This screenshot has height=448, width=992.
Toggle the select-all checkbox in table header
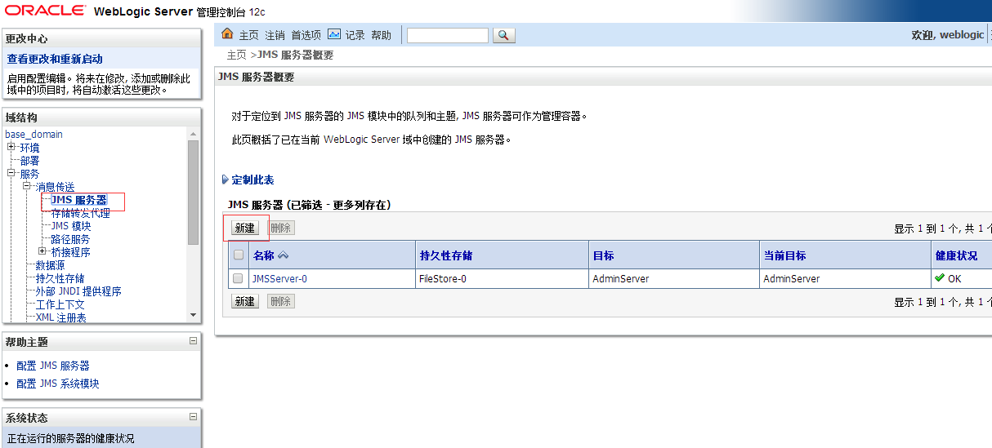tap(239, 255)
